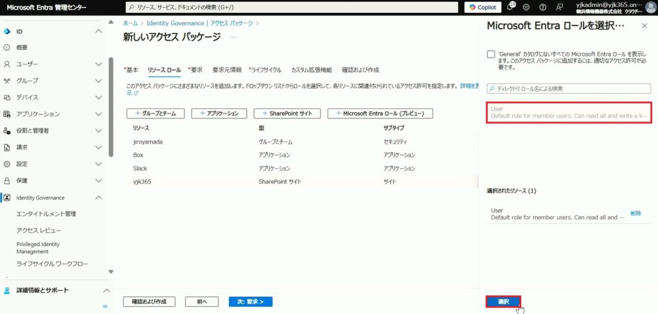
Task: Click the 概要 info icon
Action: click(x=6, y=48)
